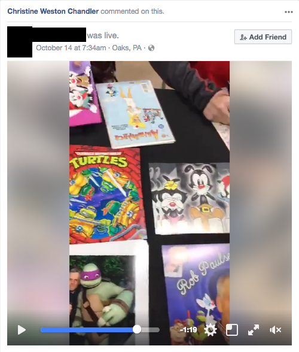Click the poster's redacted profile picture

(20, 42)
